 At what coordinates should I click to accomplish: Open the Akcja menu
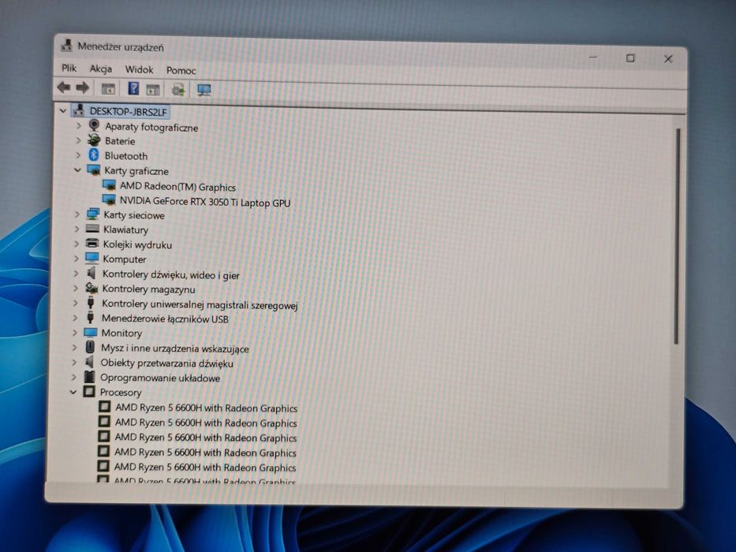point(101,69)
